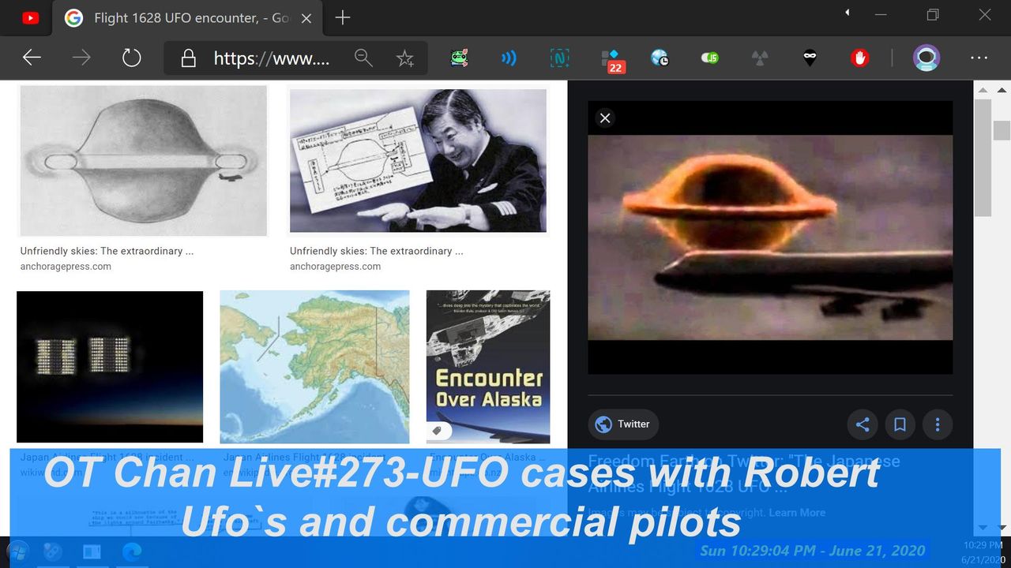1011x568 pixels.
Task: Open a new browser tab
Action: tap(342, 17)
